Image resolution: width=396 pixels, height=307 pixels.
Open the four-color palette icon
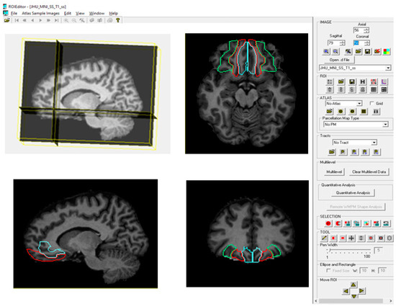tap(387, 52)
